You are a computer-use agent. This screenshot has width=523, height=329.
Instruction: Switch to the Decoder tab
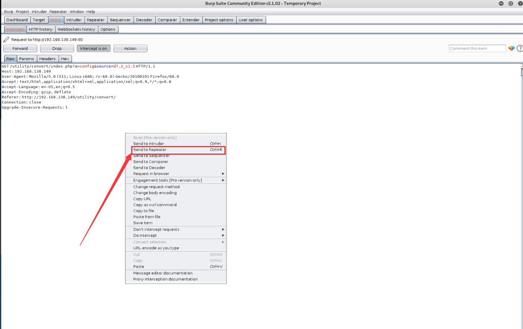tap(144, 20)
